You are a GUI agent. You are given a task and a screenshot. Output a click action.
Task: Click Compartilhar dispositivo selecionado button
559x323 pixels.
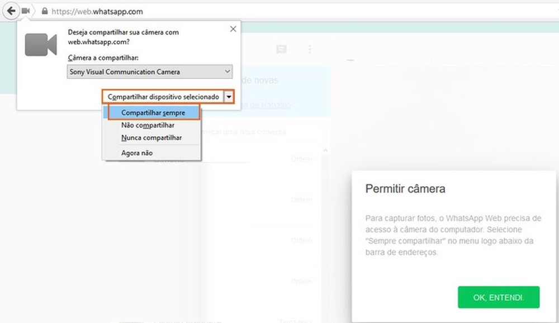pyautogui.click(x=165, y=96)
